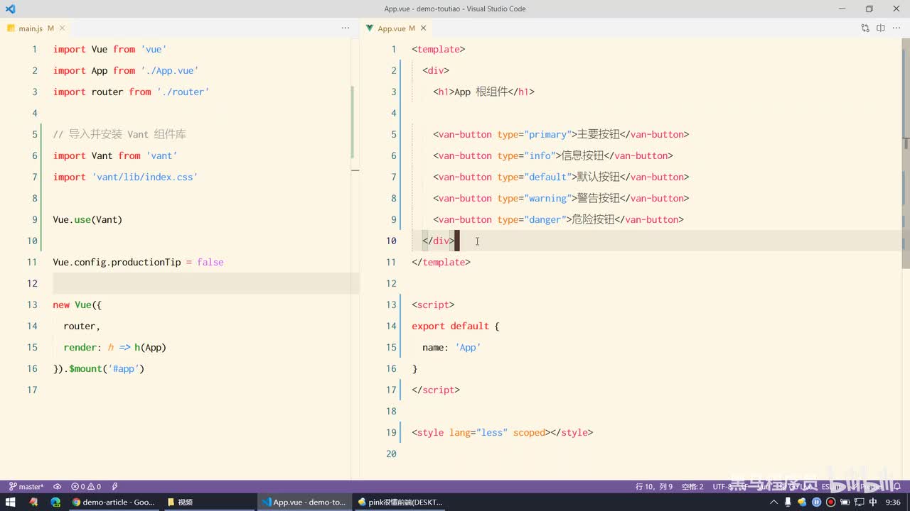Change indentation via the 空格: 2 indicator
The image size is (910, 511).
[x=692, y=487]
